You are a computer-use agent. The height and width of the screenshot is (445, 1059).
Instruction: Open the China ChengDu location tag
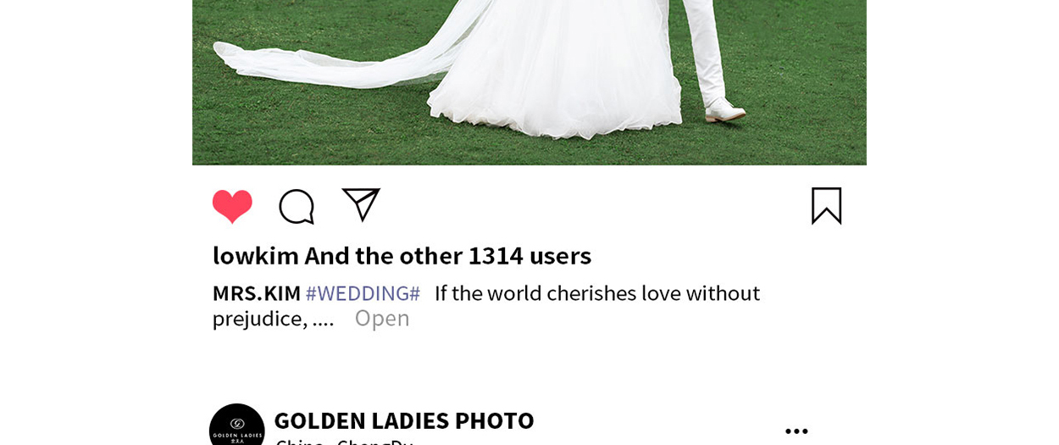pyautogui.click(x=344, y=442)
